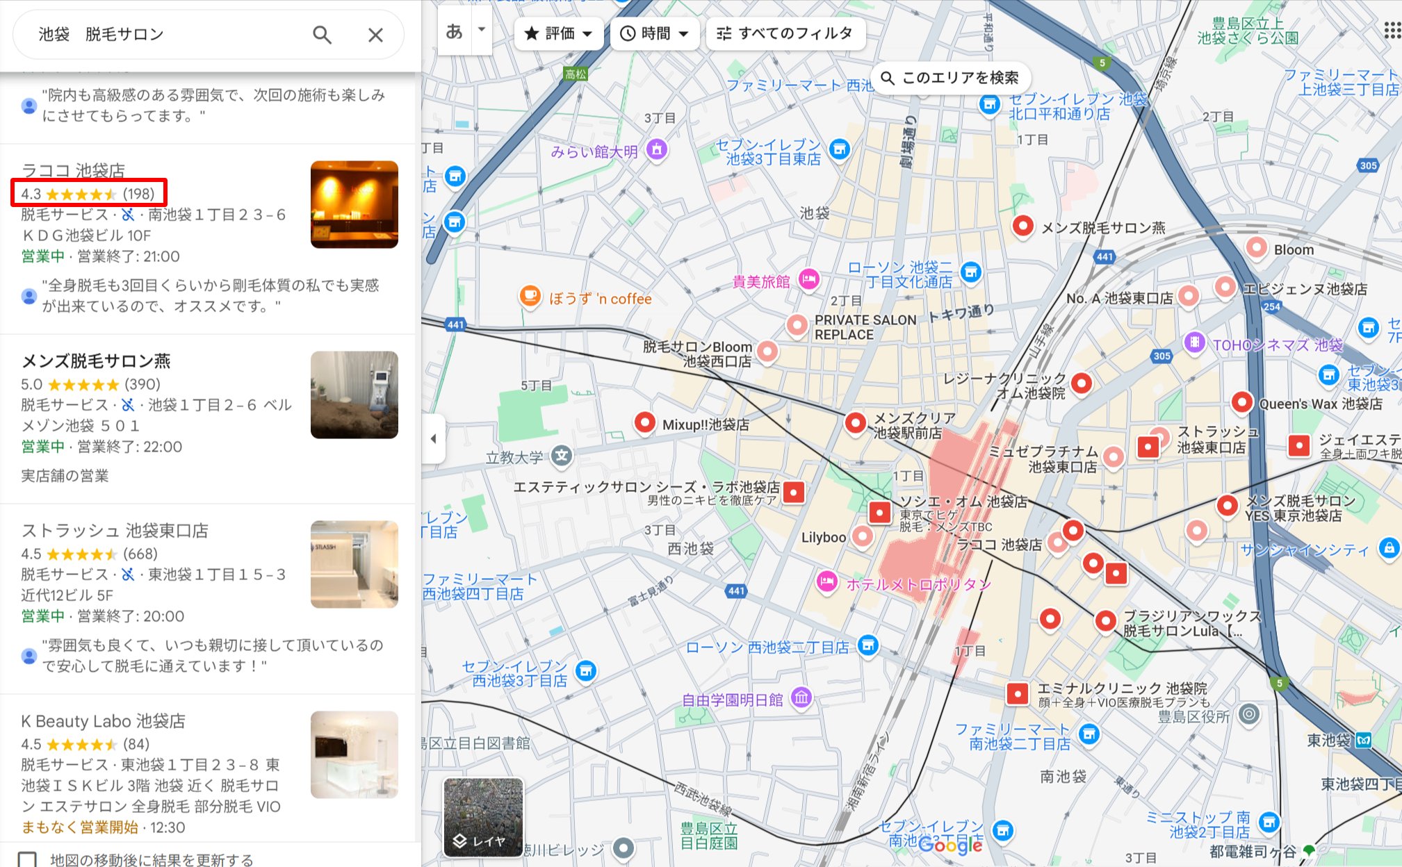Click the メンズ脱毛サロン燕 photo thumbnail
This screenshot has width=1402, height=867.
[354, 395]
